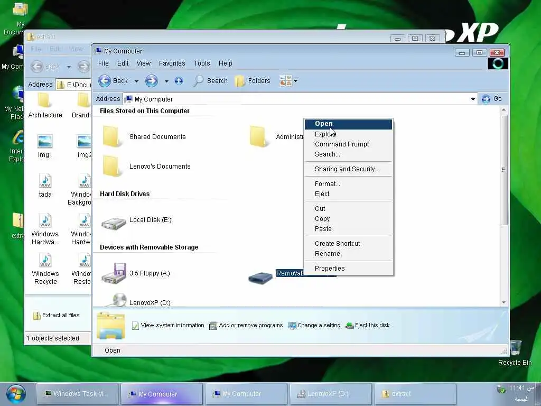Open the Forward history dropdown arrow

pos(166,81)
